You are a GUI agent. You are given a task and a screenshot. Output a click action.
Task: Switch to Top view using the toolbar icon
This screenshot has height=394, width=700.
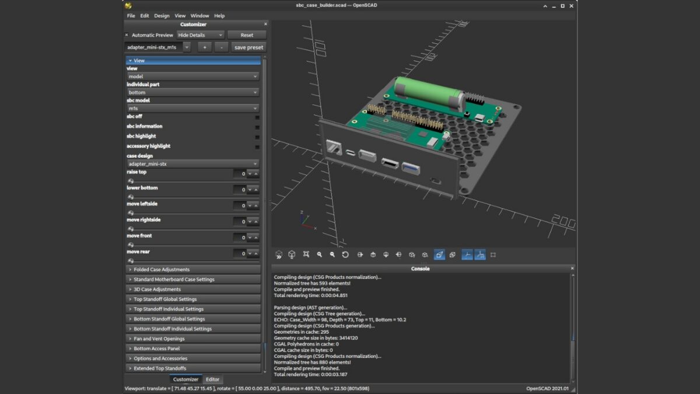tap(373, 254)
